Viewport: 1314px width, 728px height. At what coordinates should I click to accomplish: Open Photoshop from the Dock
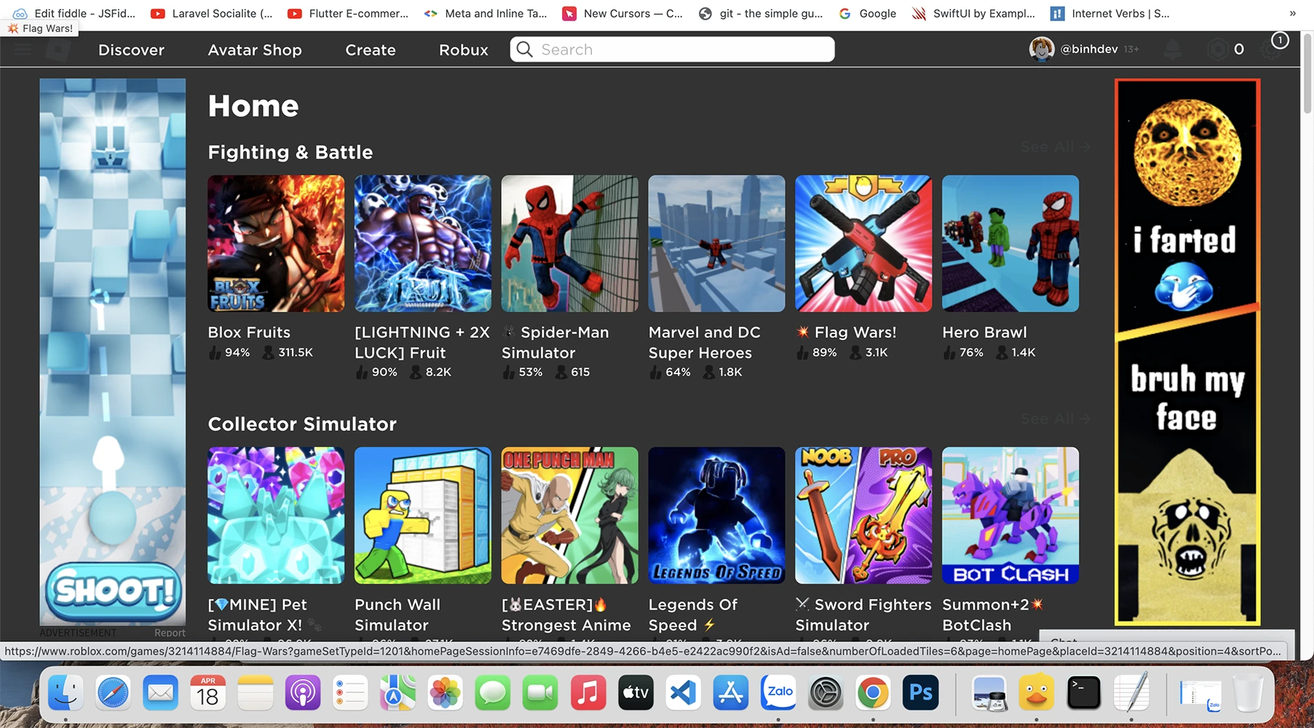[x=920, y=692]
